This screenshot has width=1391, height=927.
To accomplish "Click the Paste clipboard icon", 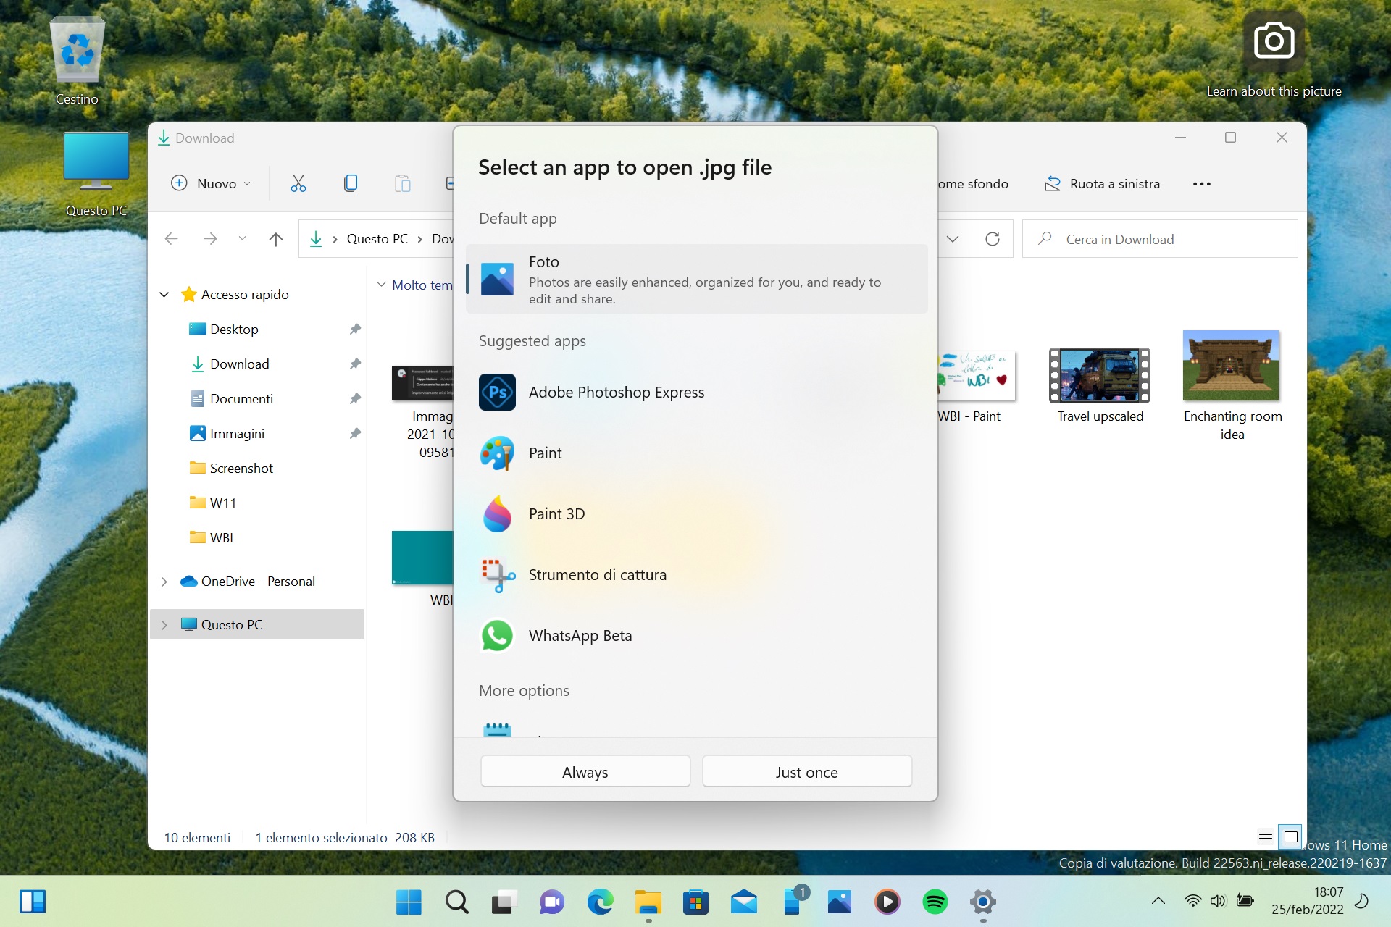I will tap(403, 183).
